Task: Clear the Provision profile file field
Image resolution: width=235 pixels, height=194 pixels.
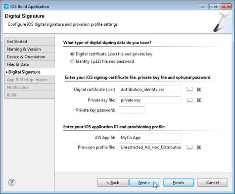Action: click(x=199, y=147)
